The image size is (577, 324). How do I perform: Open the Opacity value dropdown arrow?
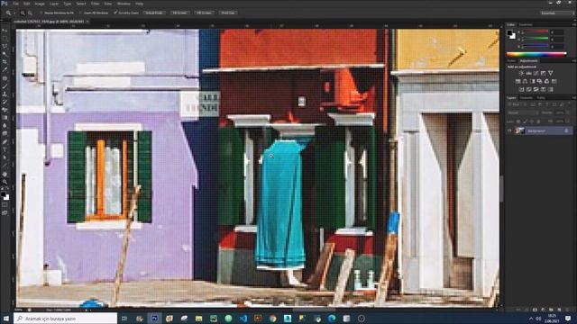point(568,112)
